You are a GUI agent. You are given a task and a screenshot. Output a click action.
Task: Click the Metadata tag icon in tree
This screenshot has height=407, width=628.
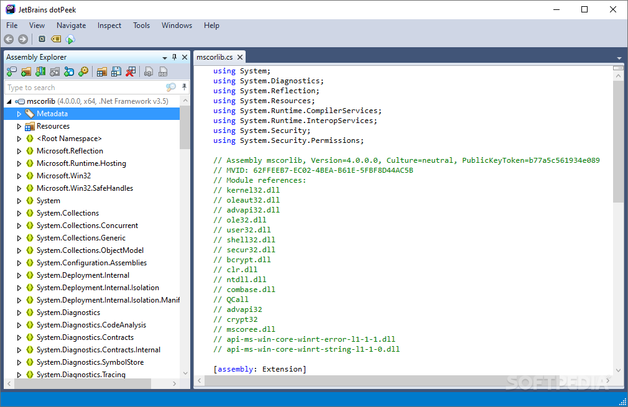pos(30,114)
